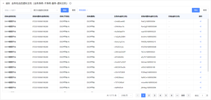Click the pagination ellipsis for more pages
Screen dimensions: 211x100
pyautogui.click(x=177, y=95)
